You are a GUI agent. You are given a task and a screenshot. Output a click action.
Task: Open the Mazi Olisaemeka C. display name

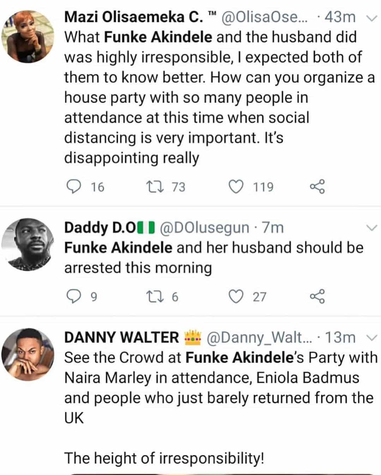134,17
